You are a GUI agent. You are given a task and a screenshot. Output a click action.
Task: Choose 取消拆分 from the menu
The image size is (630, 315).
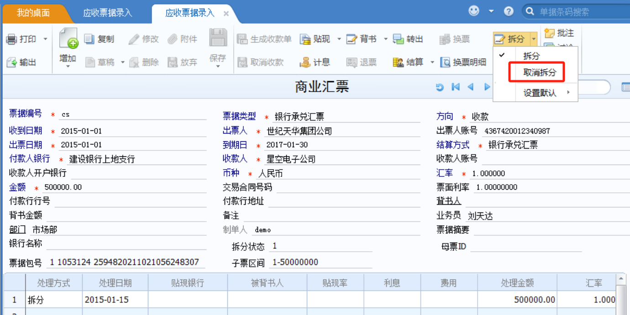540,73
